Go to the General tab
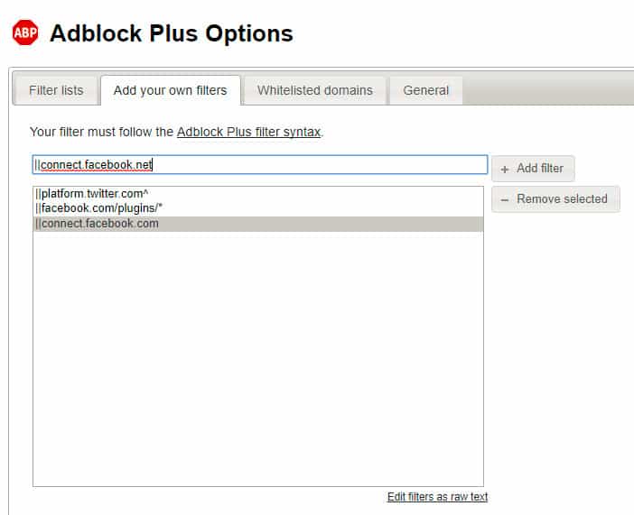 425,90
